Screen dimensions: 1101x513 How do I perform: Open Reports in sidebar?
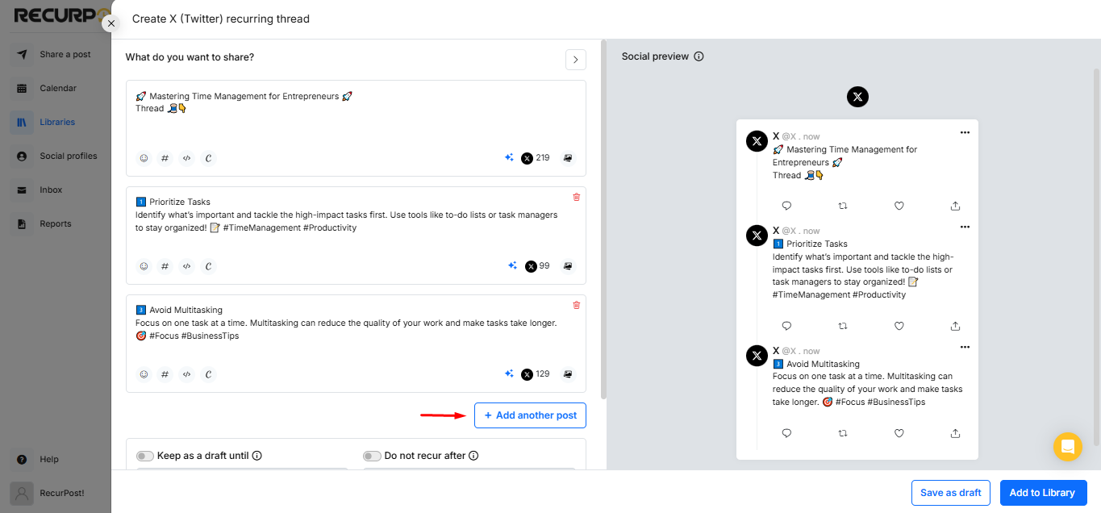tap(56, 224)
